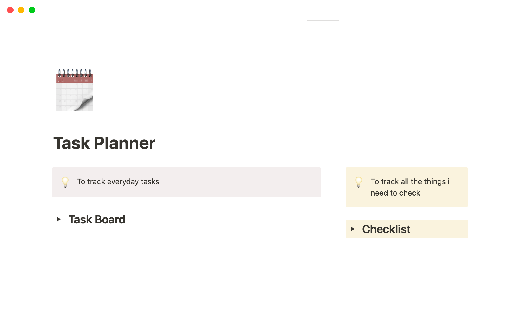Click the JUL calendar emoji above the title

(x=74, y=90)
